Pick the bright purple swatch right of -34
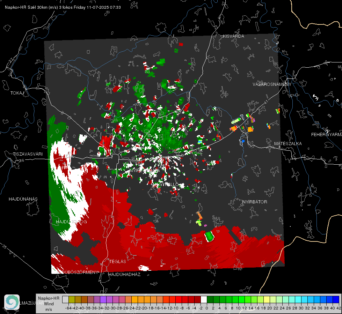342x314 pixels. (103, 299)
